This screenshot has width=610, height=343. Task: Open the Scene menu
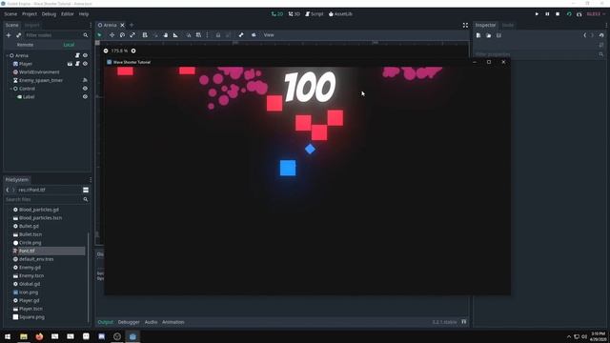(10, 14)
